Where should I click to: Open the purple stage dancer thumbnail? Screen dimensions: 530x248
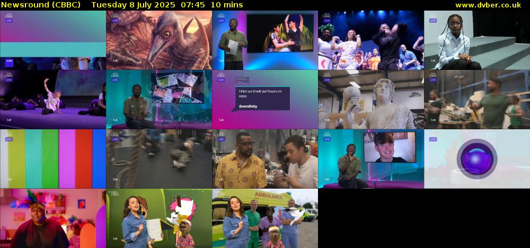pyautogui.click(x=53, y=99)
